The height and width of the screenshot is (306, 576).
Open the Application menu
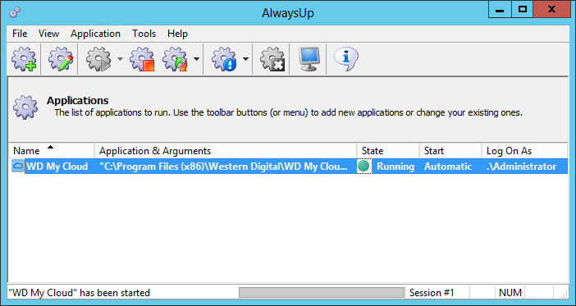[x=95, y=34]
